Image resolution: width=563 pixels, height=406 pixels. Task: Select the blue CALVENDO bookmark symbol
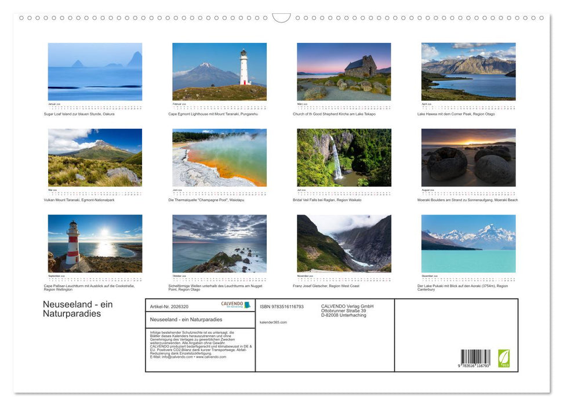click(x=248, y=305)
